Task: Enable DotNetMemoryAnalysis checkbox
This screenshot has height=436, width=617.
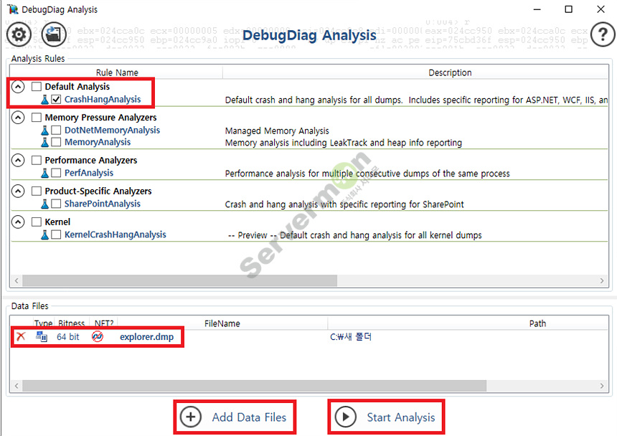Action: click(x=56, y=130)
